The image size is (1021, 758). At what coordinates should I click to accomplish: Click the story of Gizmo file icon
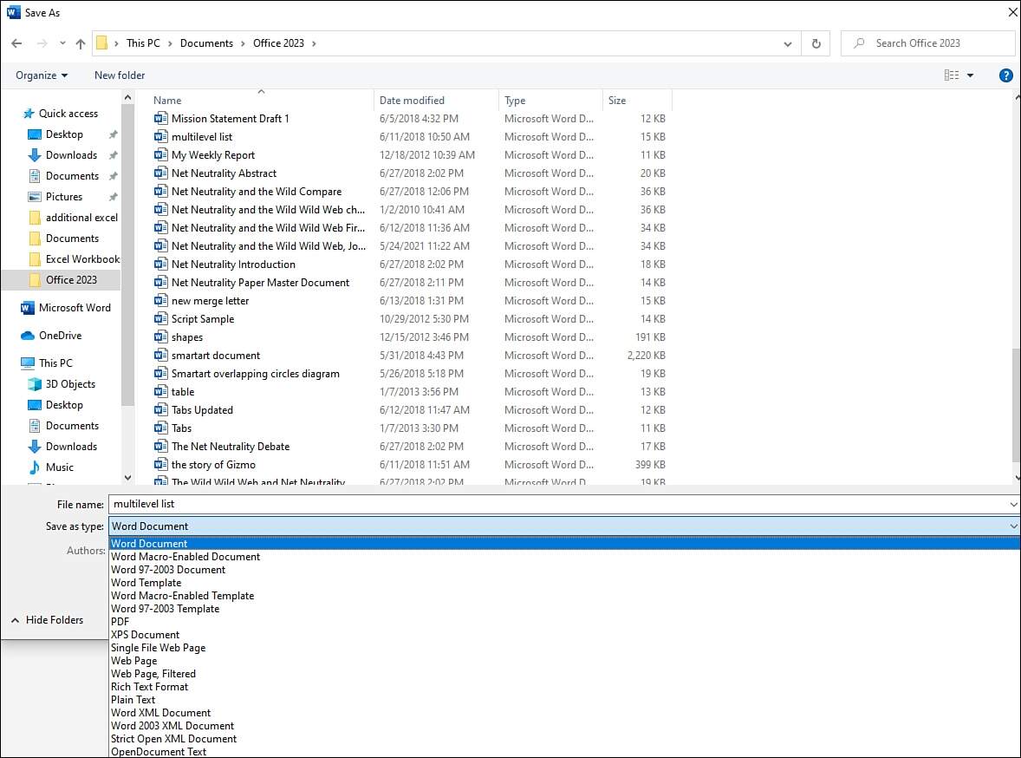point(161,465)
